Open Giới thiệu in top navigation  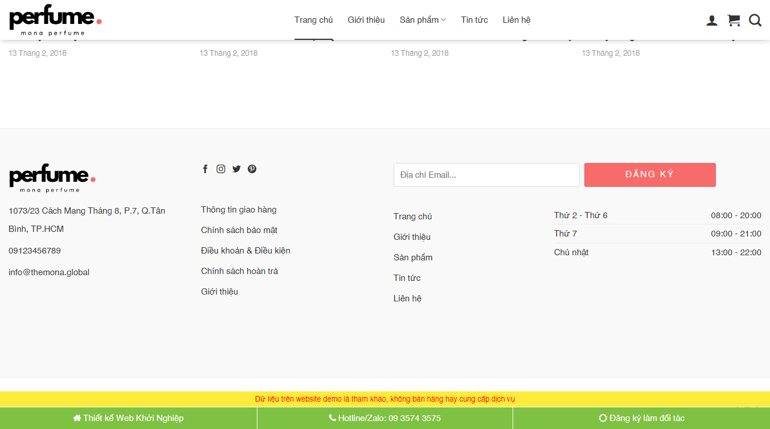[x=366, y=20]
